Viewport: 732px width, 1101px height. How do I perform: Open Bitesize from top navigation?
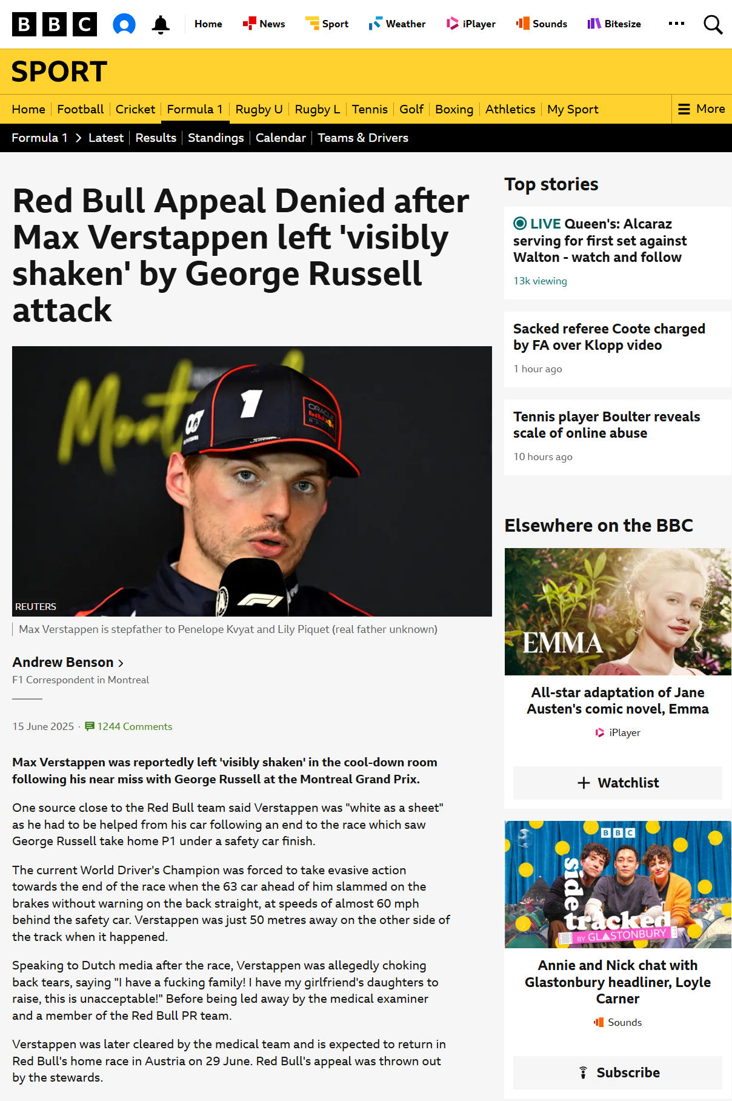[614, 24]
